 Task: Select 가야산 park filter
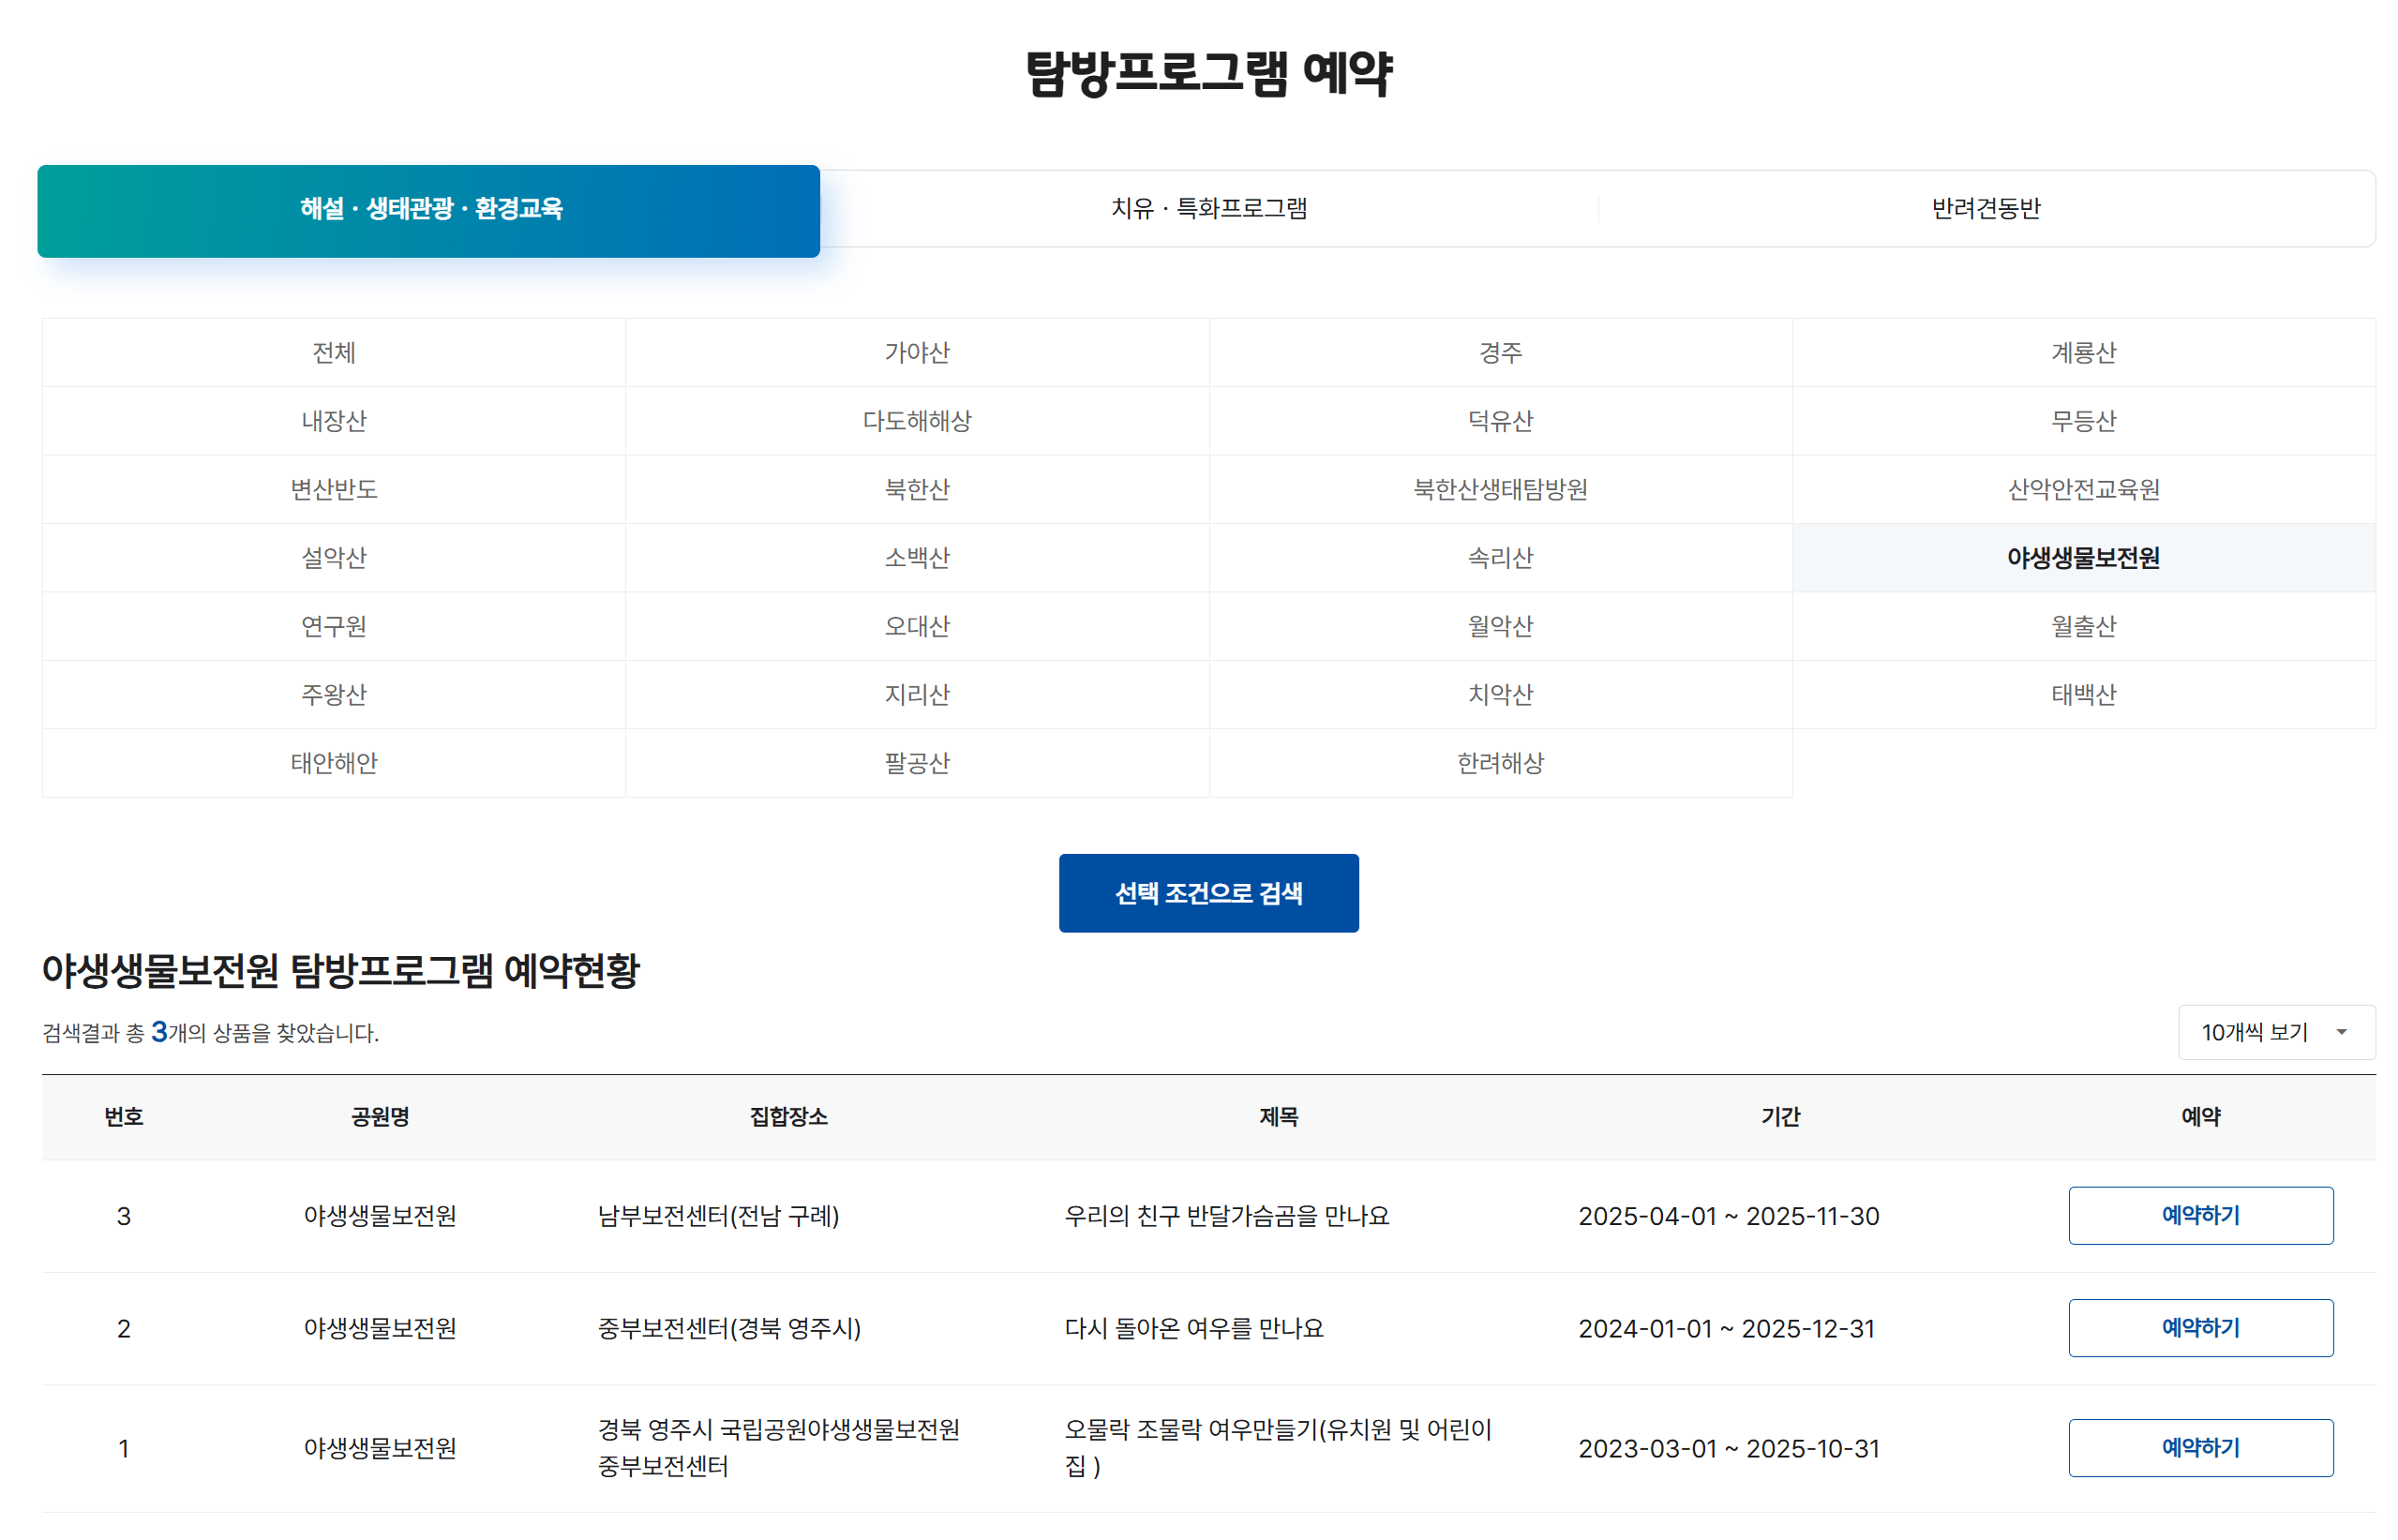coord(917,352)
